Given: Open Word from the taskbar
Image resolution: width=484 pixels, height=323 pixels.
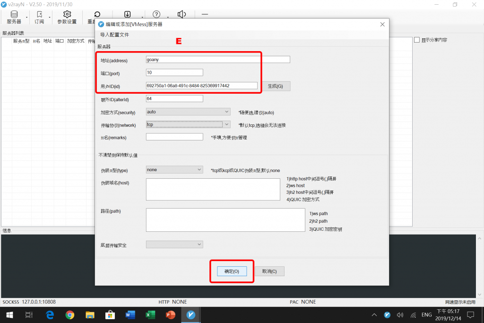Looking at the screenshot, I should [x=130, y=315].
